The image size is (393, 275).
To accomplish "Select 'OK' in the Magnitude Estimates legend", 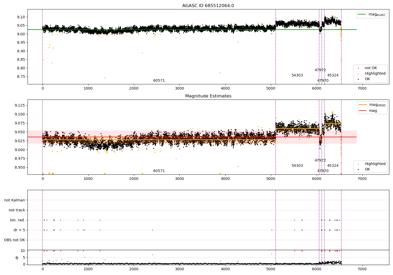I will tap(367, 169).
